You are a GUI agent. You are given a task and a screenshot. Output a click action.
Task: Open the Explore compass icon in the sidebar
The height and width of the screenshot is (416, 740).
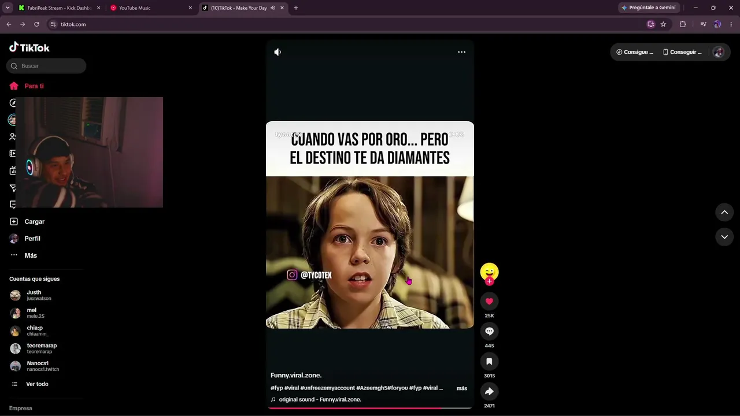[13, 103]
